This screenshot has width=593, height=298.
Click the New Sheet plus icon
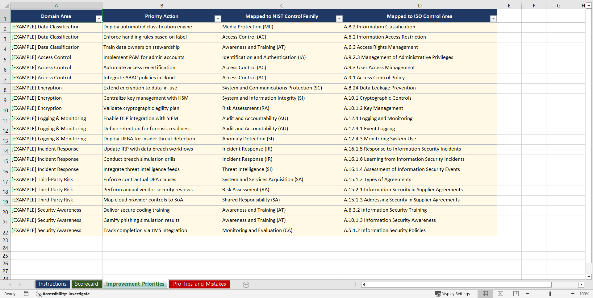[x=246, y=284]
